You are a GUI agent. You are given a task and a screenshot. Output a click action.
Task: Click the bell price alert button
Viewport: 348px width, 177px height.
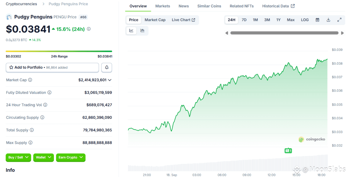click(x=107, y=68)
